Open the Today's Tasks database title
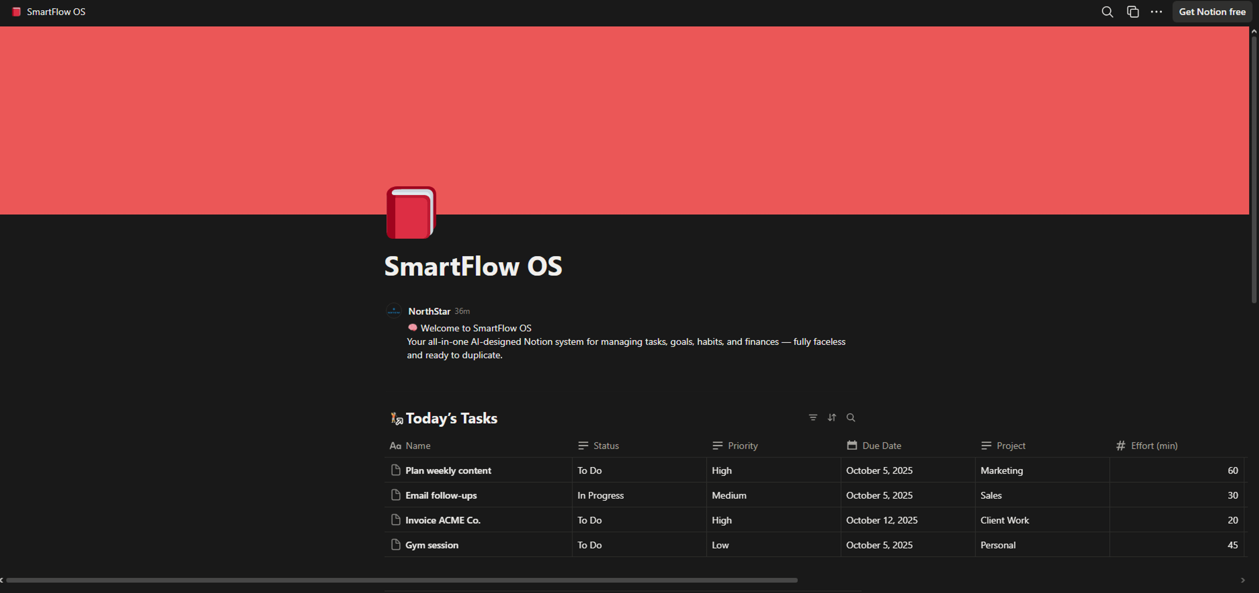Viewport: 1259px width, 593px height. 451,418
